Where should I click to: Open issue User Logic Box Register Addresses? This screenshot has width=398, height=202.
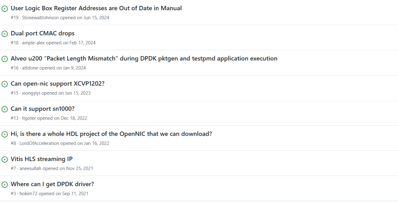tap(96, 8)
